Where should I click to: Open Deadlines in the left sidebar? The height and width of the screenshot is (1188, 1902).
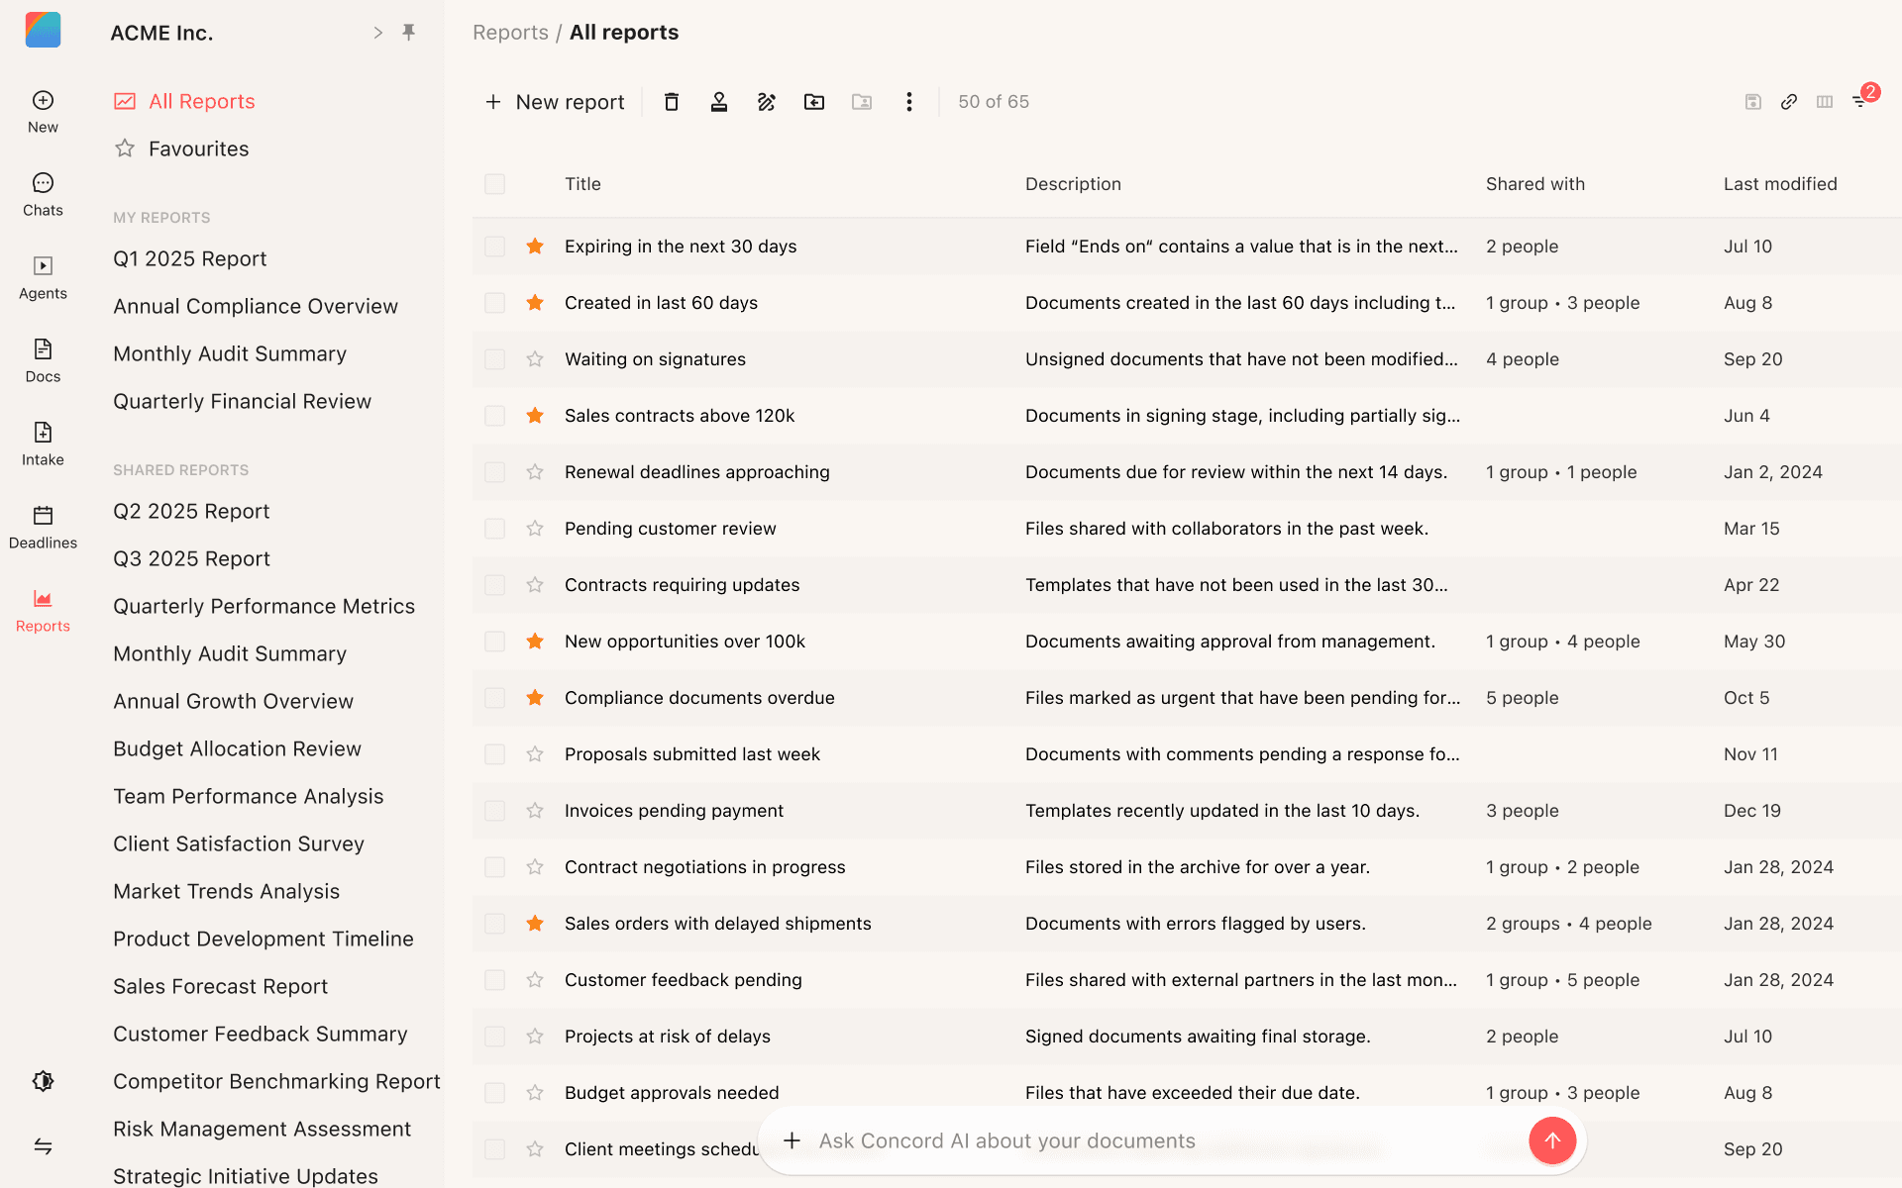coord(43,527)
